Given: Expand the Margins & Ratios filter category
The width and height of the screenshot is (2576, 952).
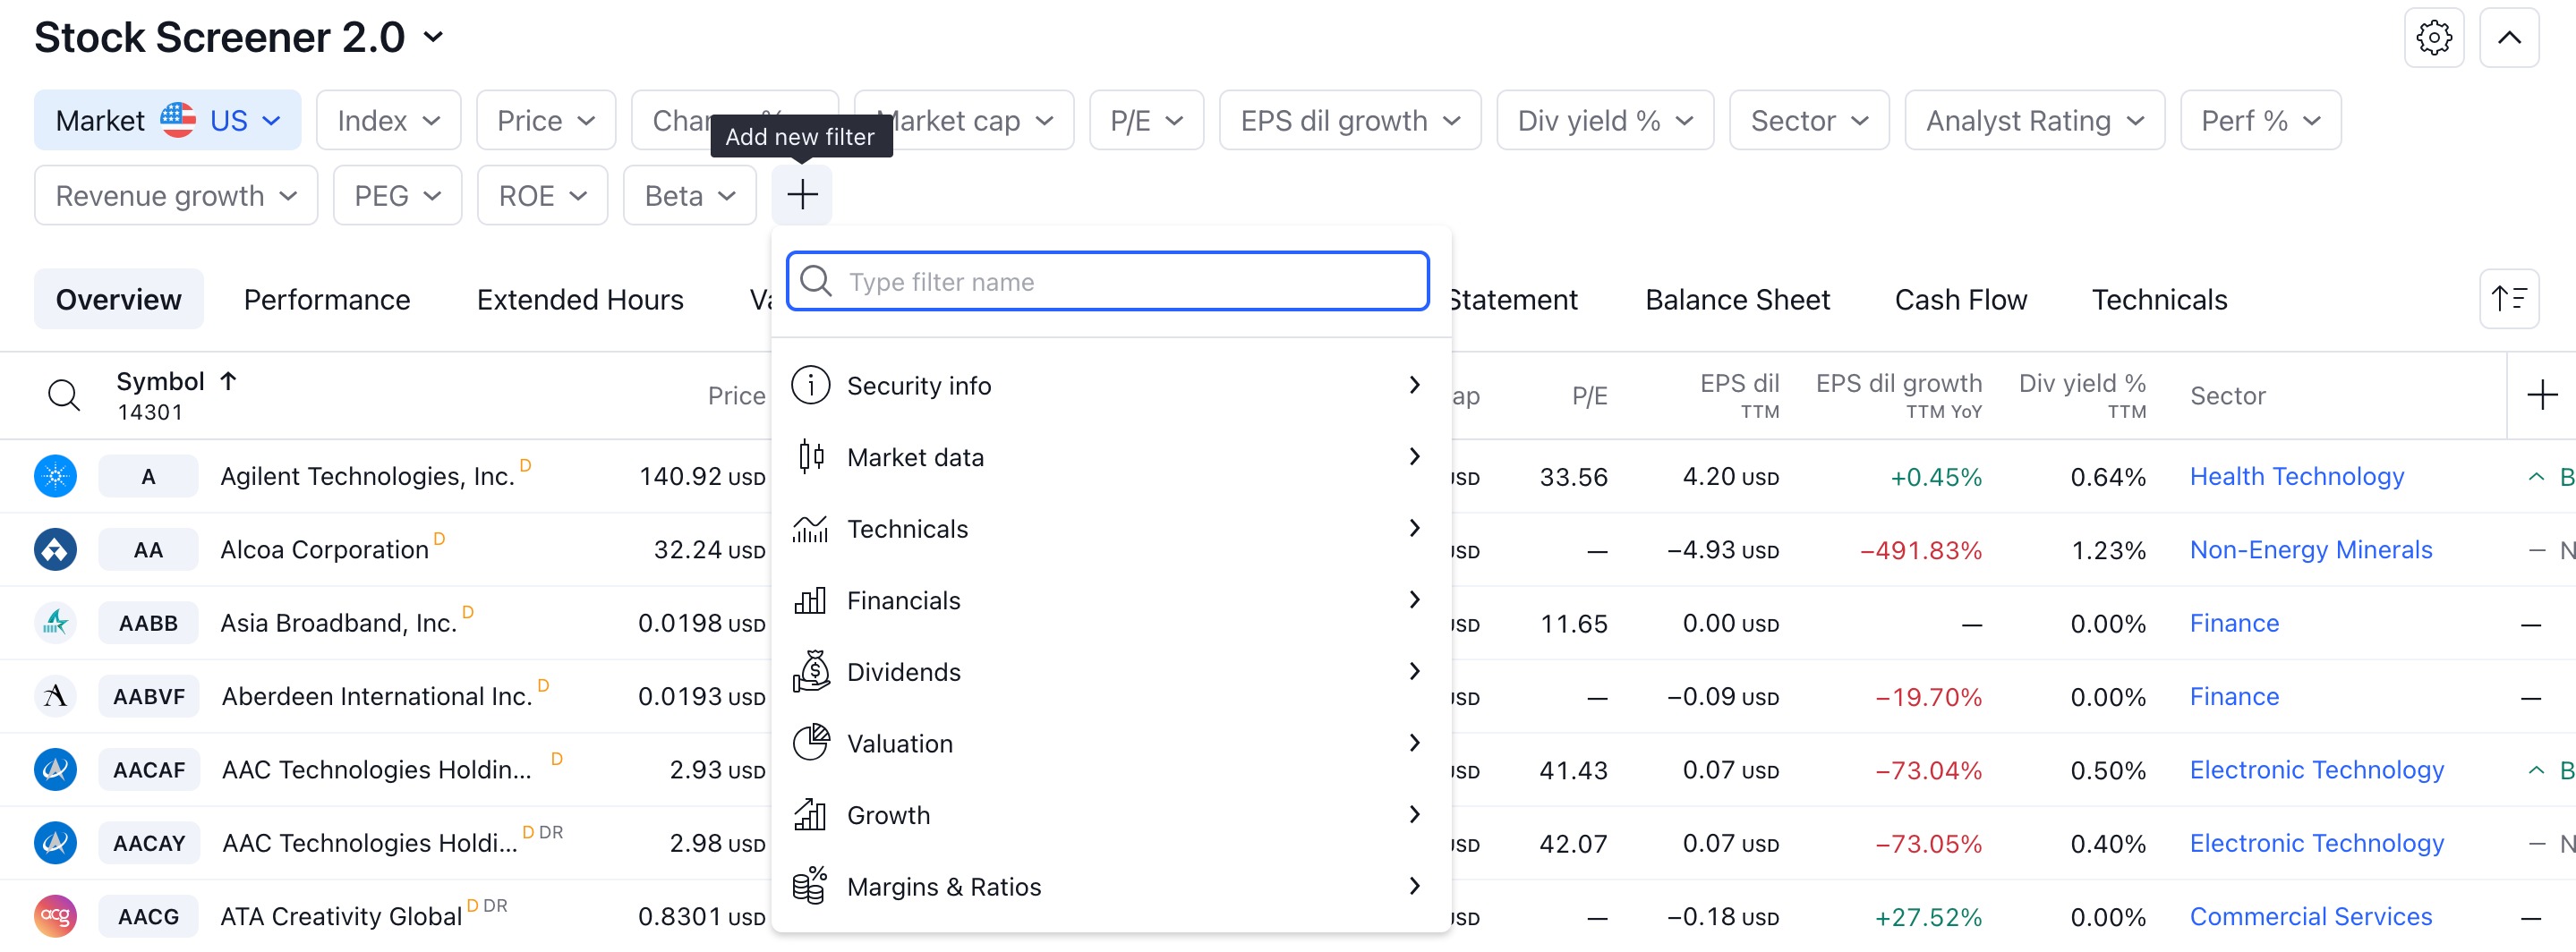Looking at the screenshot, I should (x=1111, y=886).
